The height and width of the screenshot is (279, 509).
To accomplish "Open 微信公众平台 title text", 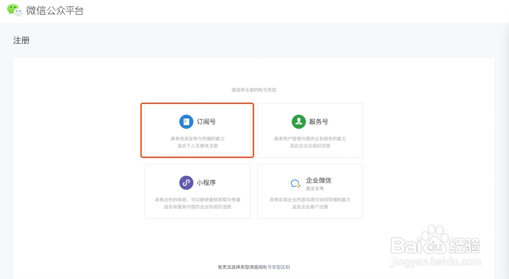I will coord(55,10).
